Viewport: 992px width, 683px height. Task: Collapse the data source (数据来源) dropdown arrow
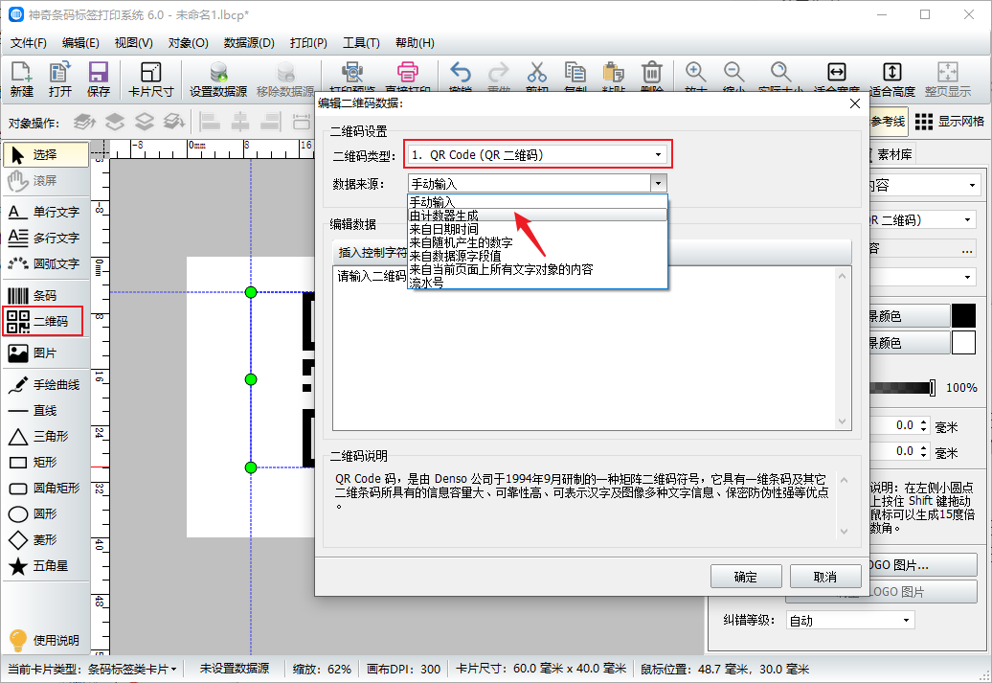coord(658,183)
